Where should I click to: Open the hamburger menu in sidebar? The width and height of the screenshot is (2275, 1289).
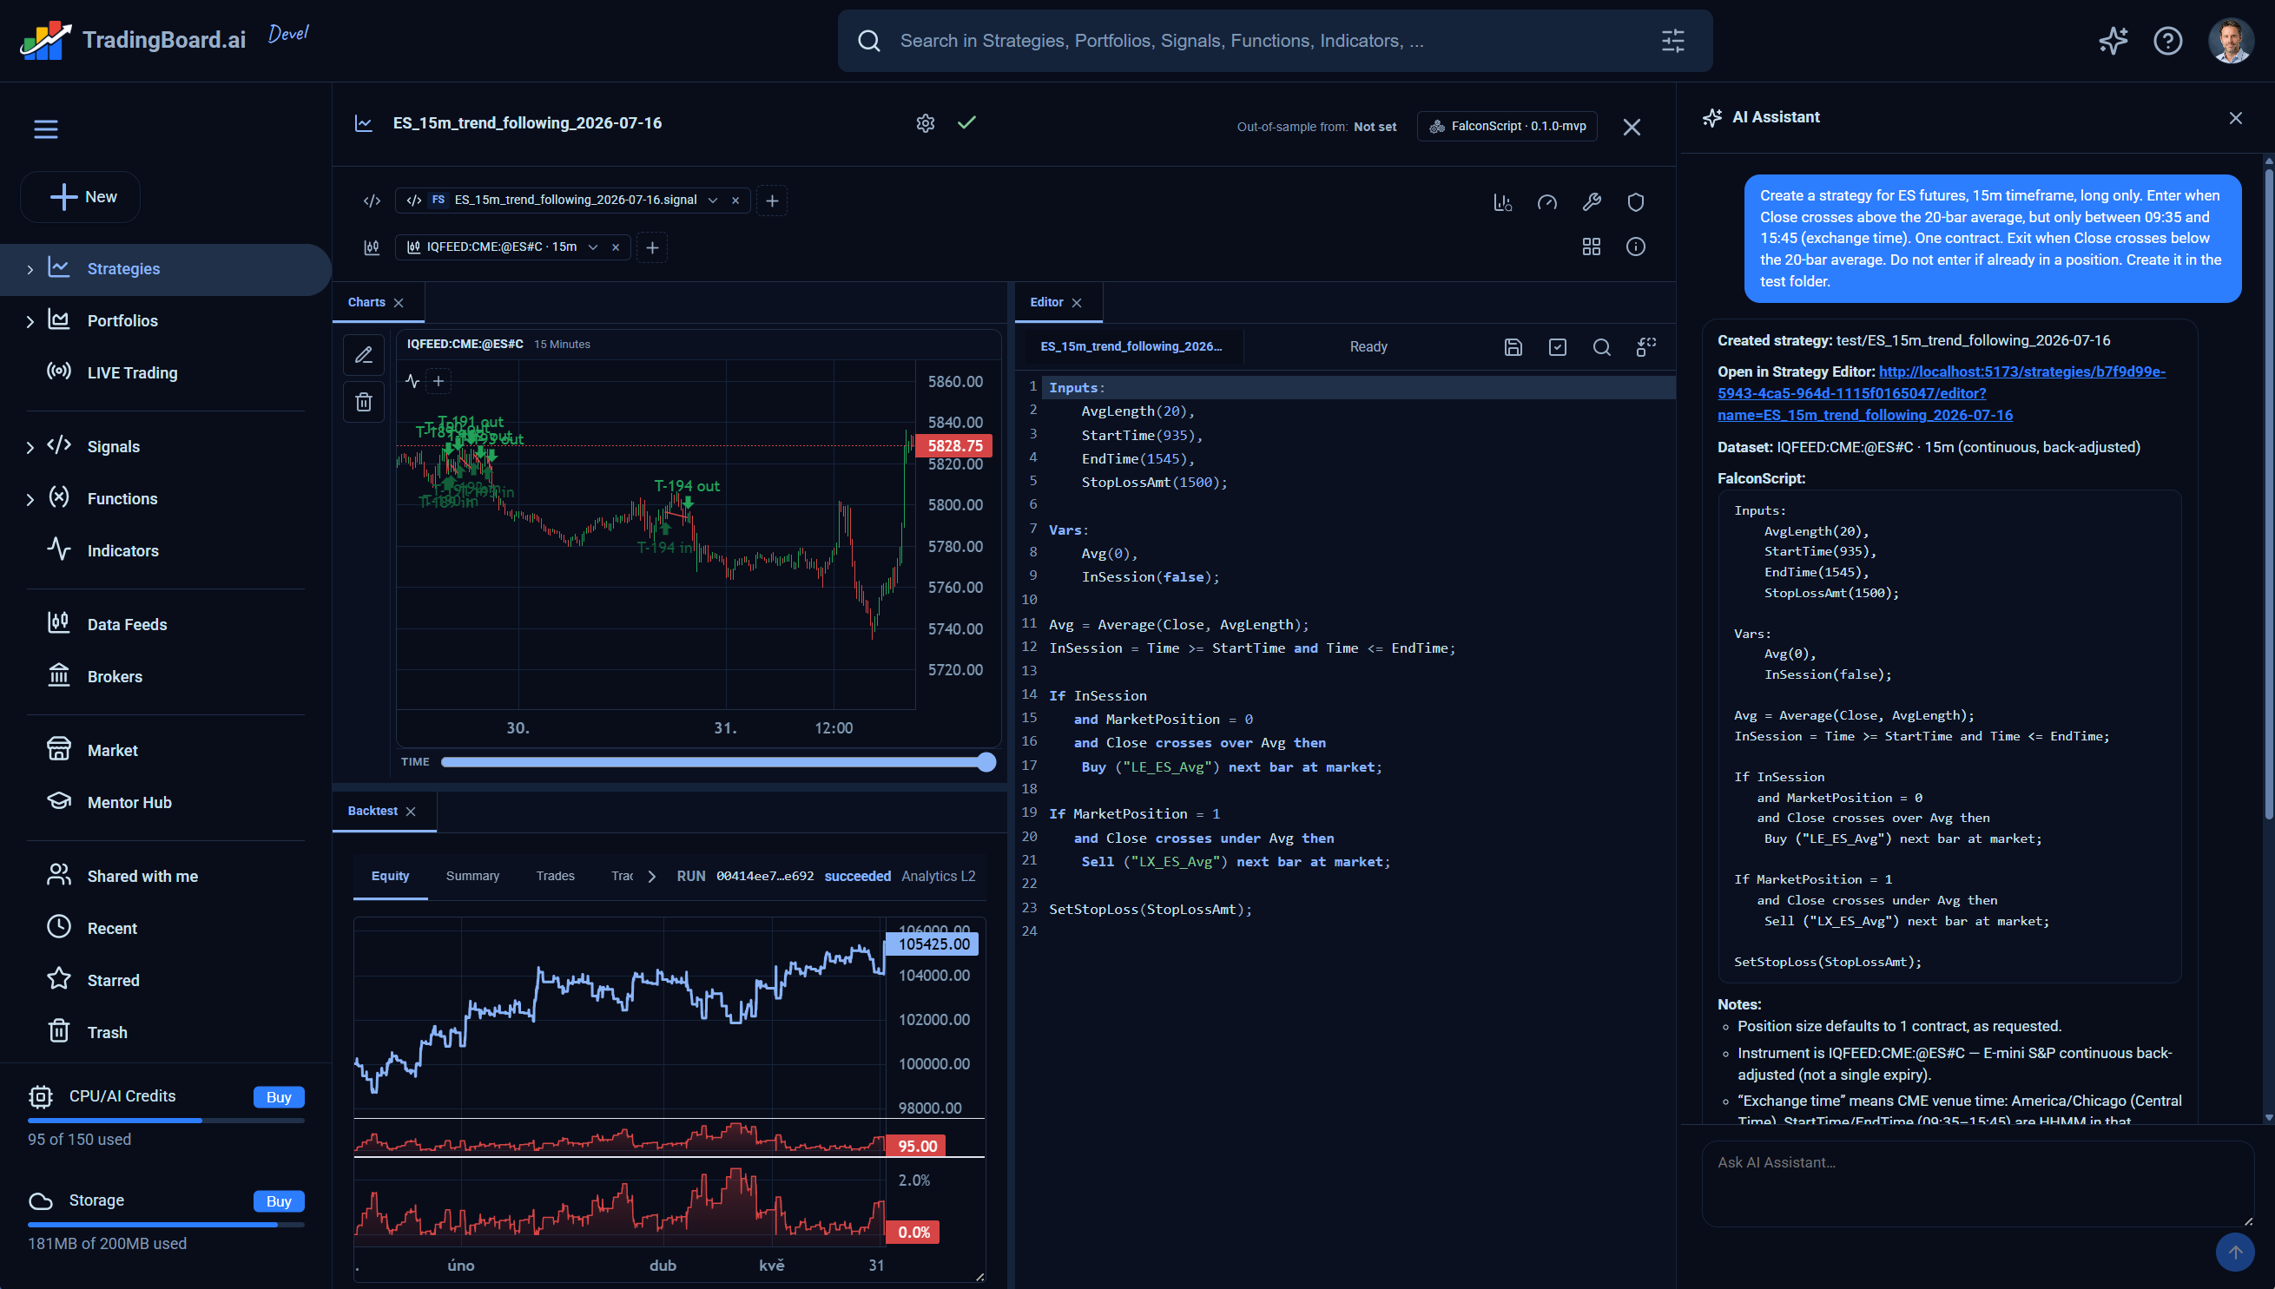pyautogui.click(x=46, y=129)
